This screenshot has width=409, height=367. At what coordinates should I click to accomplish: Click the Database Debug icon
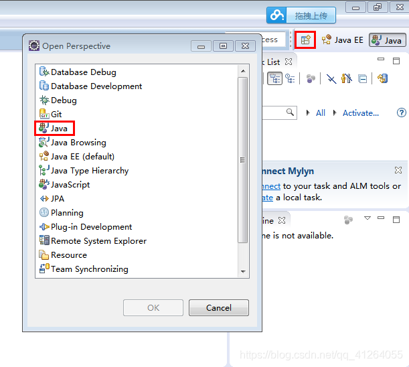(44, 72)
